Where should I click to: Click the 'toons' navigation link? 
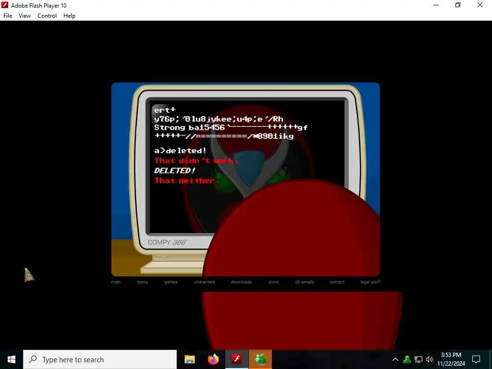142,282
